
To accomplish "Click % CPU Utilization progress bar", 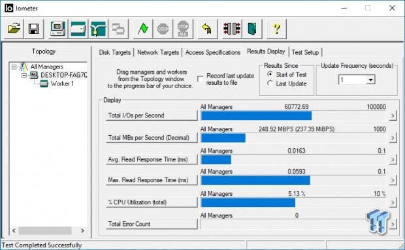I will point(293,202).
